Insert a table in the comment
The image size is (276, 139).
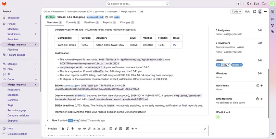[111, 129]
